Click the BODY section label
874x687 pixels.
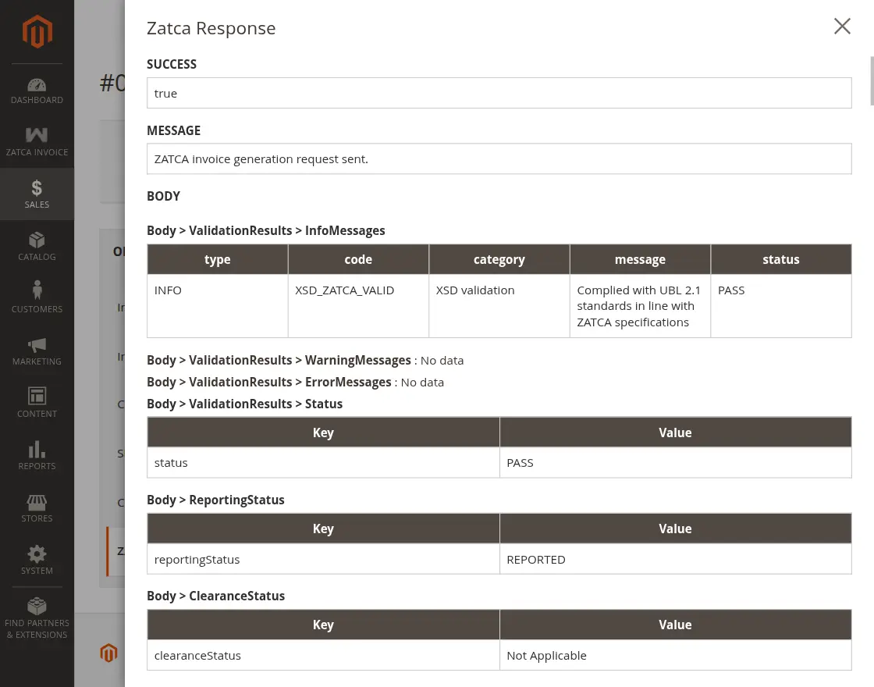(x=163, y=196)
